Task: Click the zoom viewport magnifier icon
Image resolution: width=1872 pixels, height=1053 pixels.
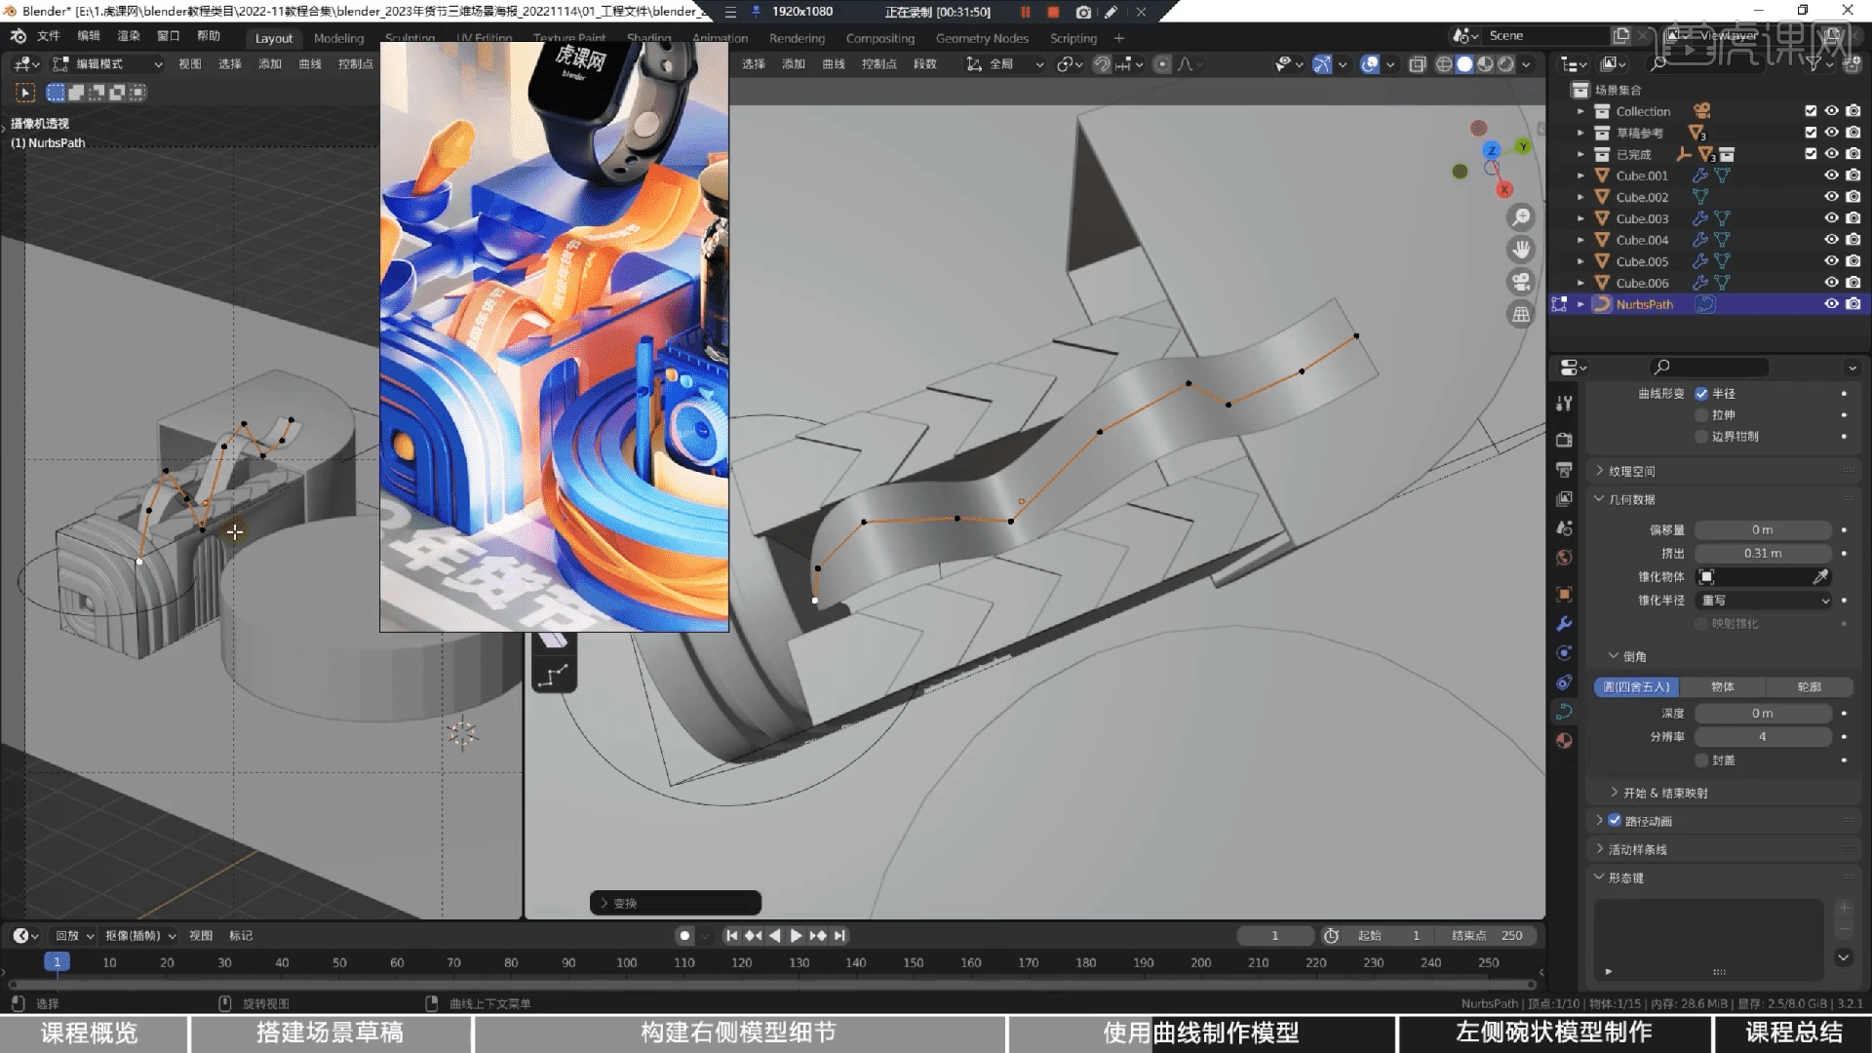Action: coord(1521,217)
